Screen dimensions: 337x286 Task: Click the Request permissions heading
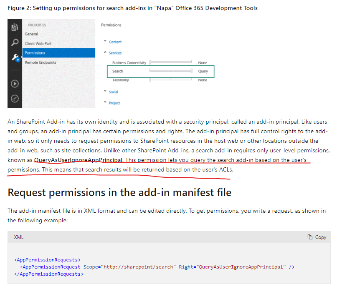[x=119, y=192]
